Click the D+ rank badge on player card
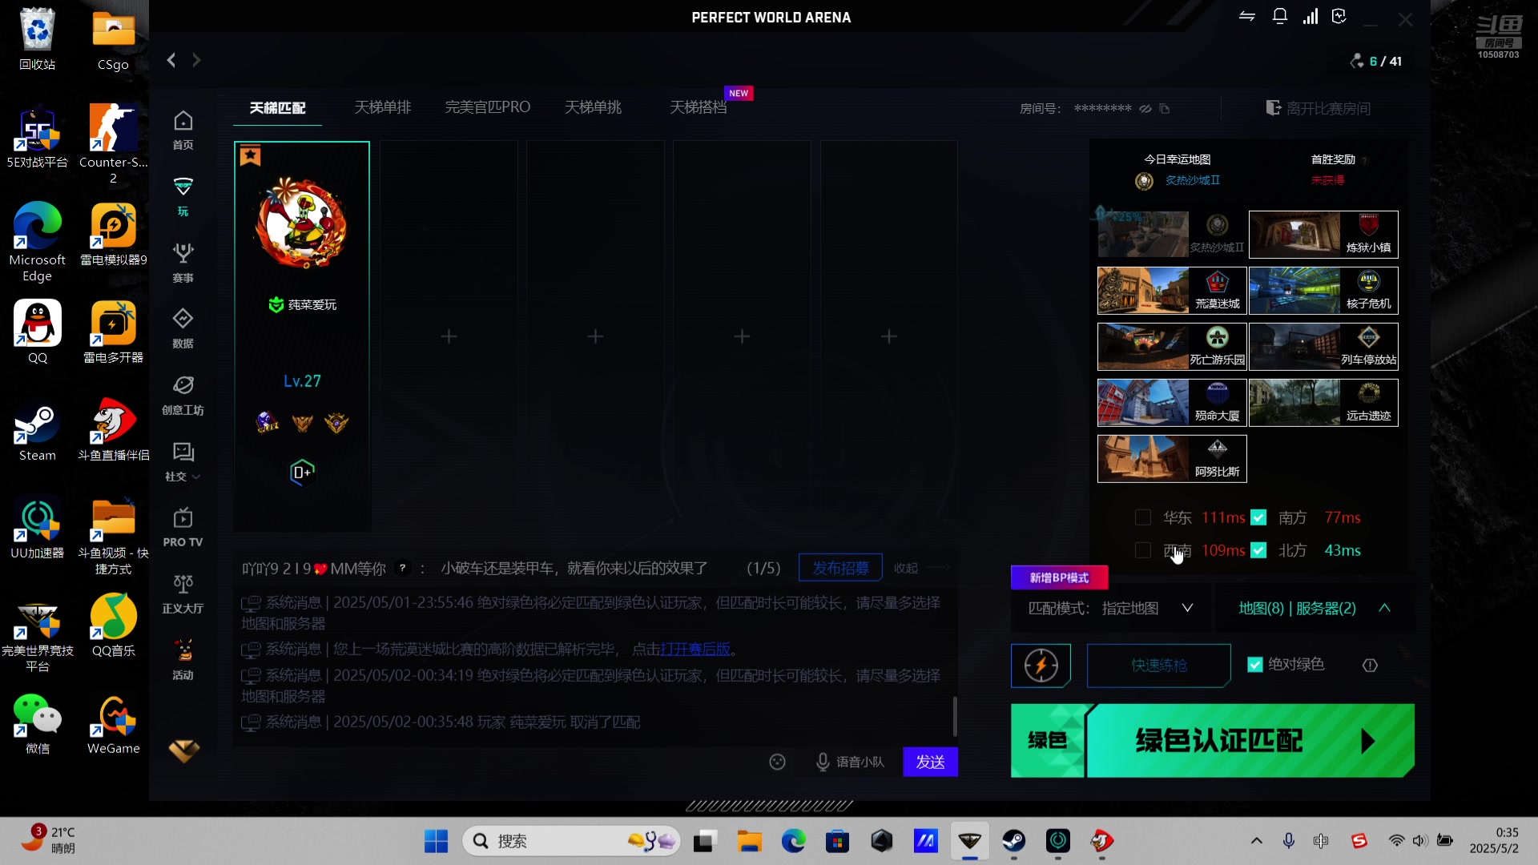This screenshot has height=865, width=1538. pyautogui.click(x=302, y=473)
